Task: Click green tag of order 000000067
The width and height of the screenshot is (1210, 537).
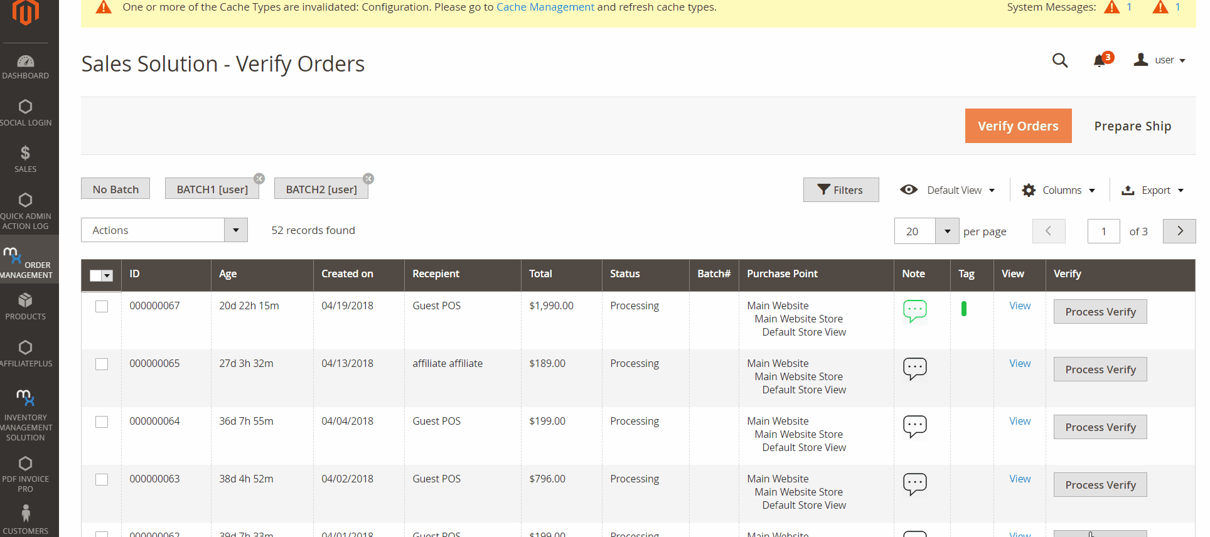Action: (x=964, y=309)
